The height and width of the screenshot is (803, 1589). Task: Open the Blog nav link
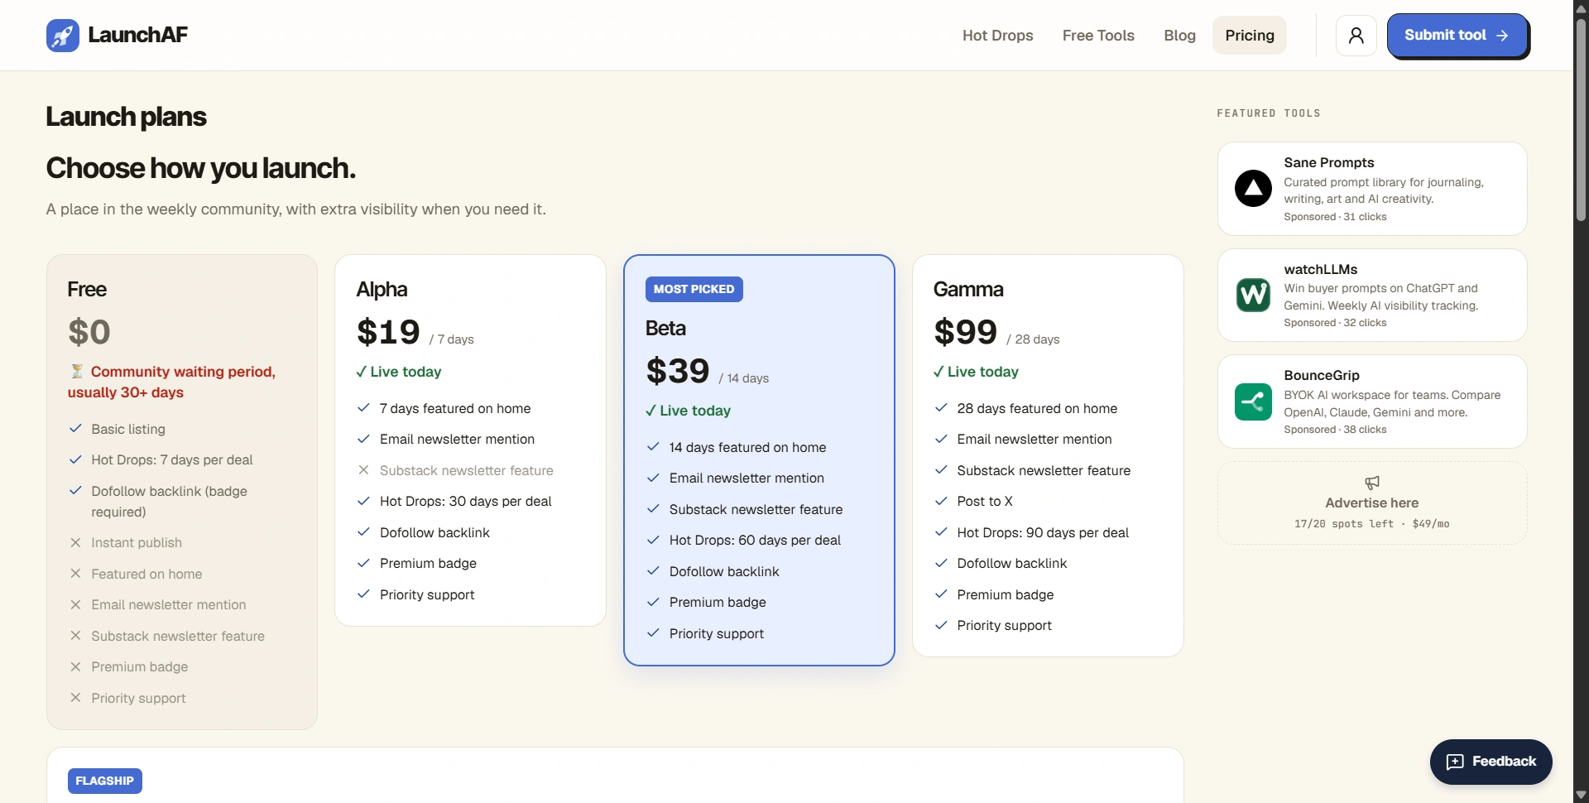point(1179,36)
